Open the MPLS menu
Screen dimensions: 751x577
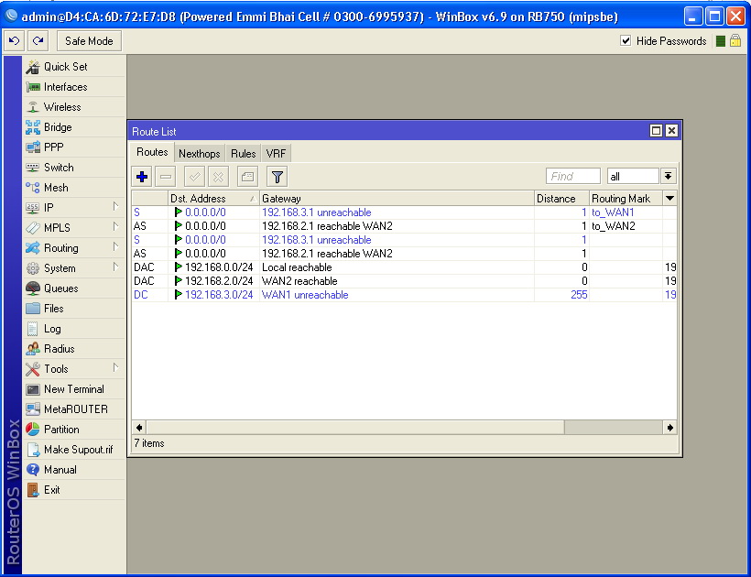pyautogui.click(x=74, y=227)
